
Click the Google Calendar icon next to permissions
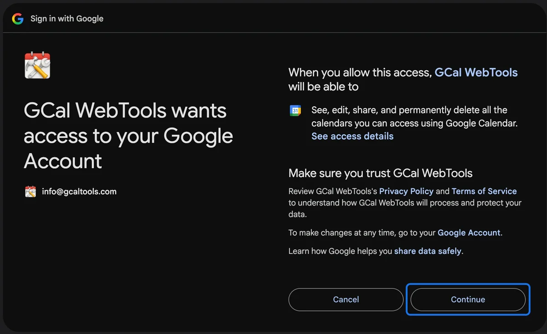click(295, 110)
